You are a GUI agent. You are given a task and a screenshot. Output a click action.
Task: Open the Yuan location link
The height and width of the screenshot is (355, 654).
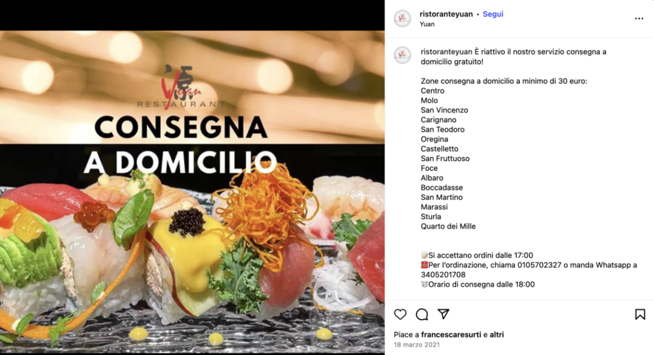(427, 24)
